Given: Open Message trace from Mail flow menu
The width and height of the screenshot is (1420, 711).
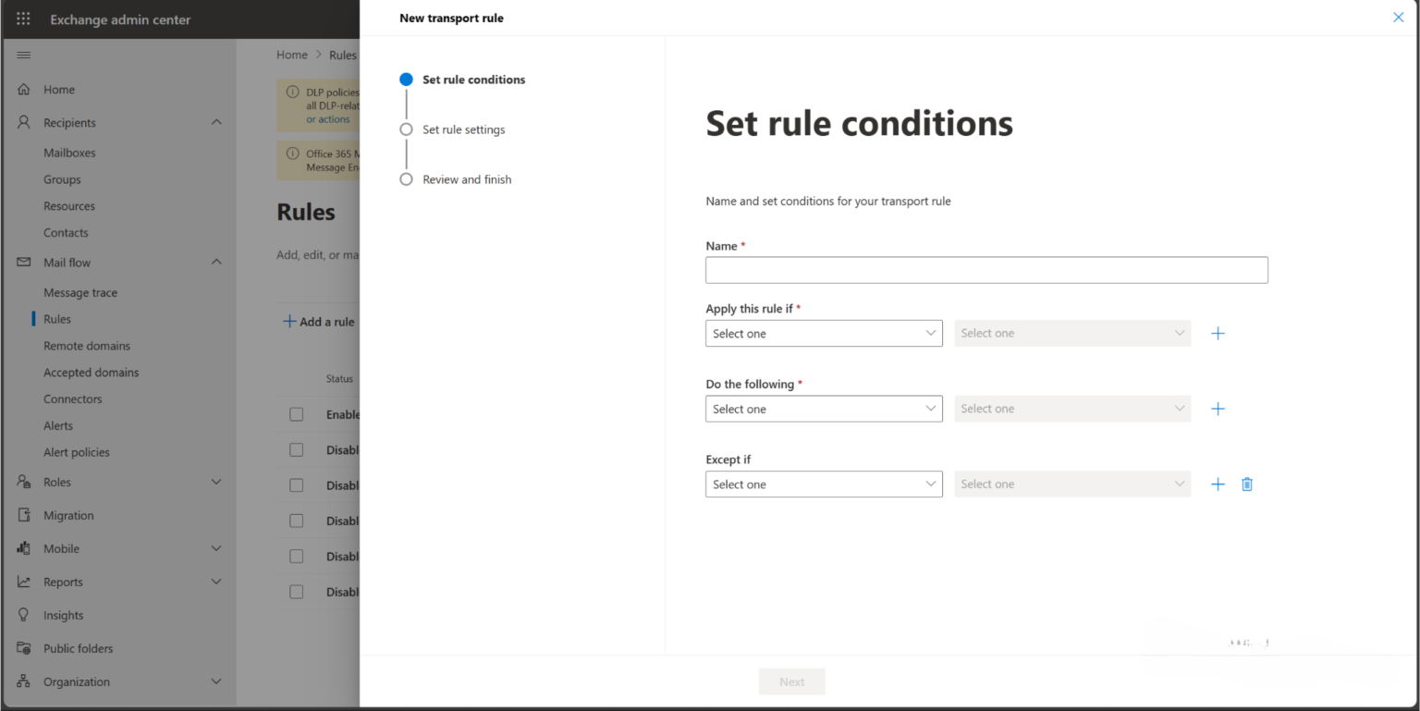Looking at the screenshot, I should click(x=80, y=292).
